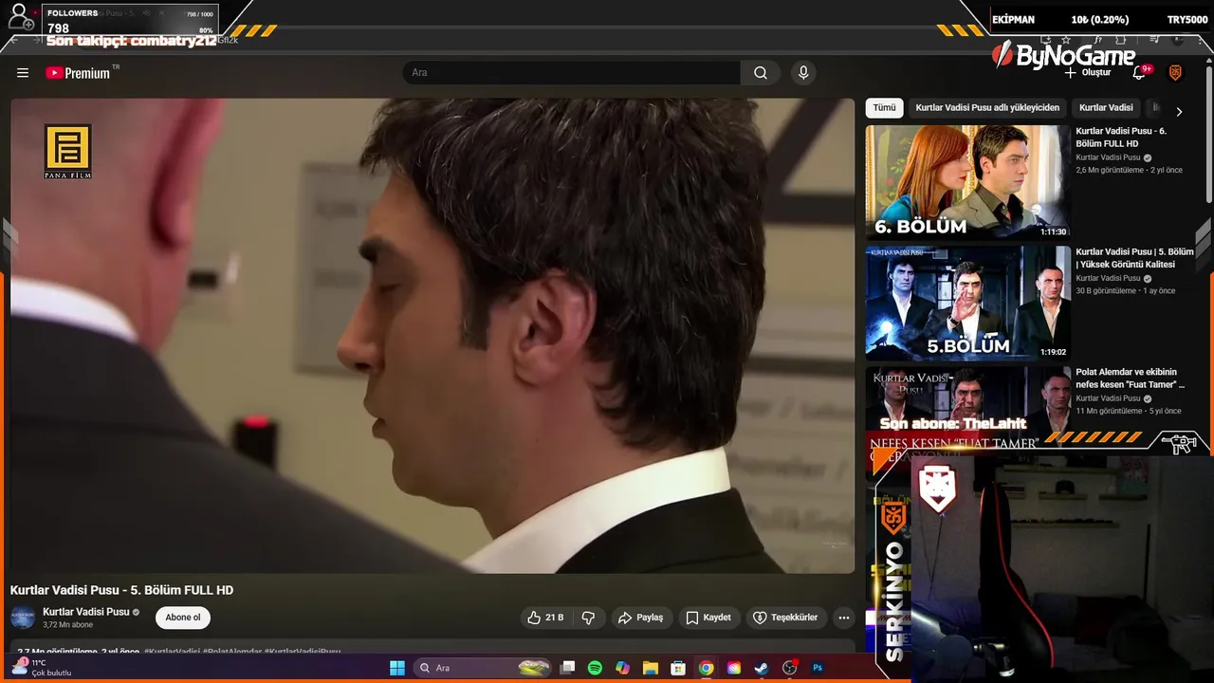
Task: Click the Oluştur create button
Action: 1087,73
